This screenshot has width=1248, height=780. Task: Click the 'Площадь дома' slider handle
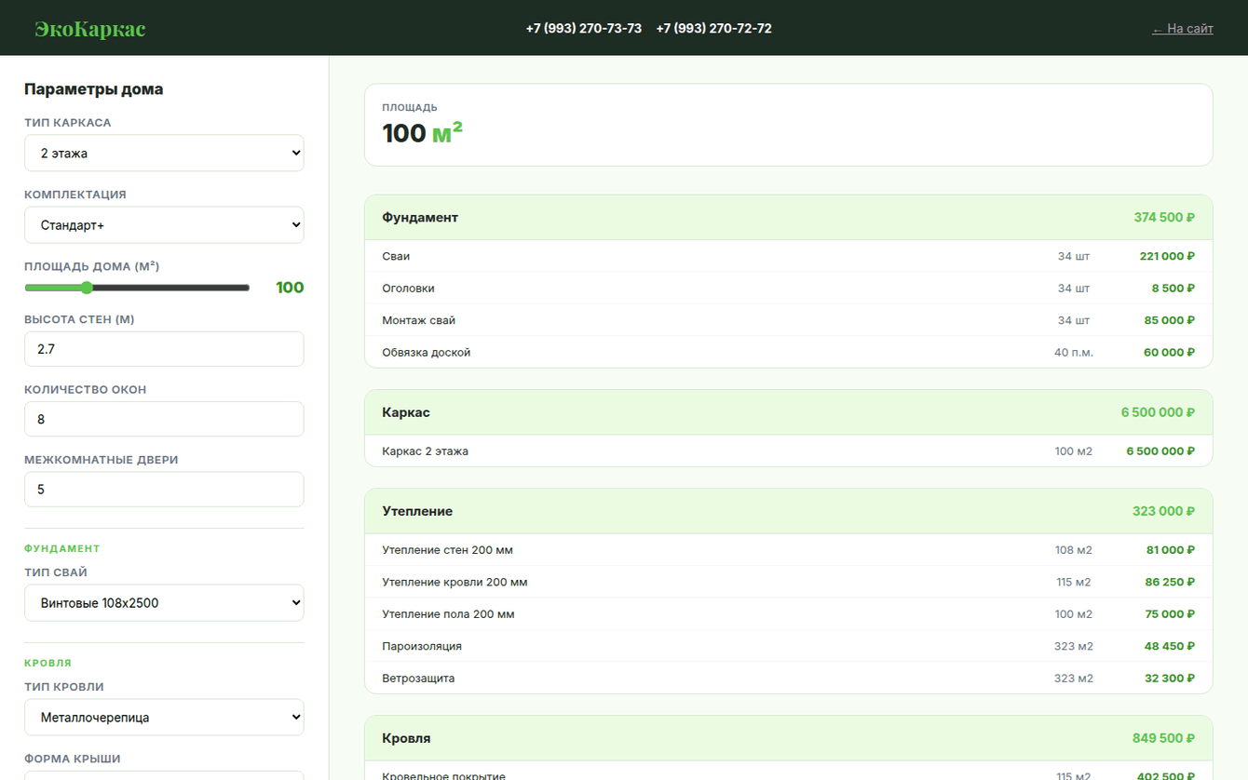[x=87, y=288]
